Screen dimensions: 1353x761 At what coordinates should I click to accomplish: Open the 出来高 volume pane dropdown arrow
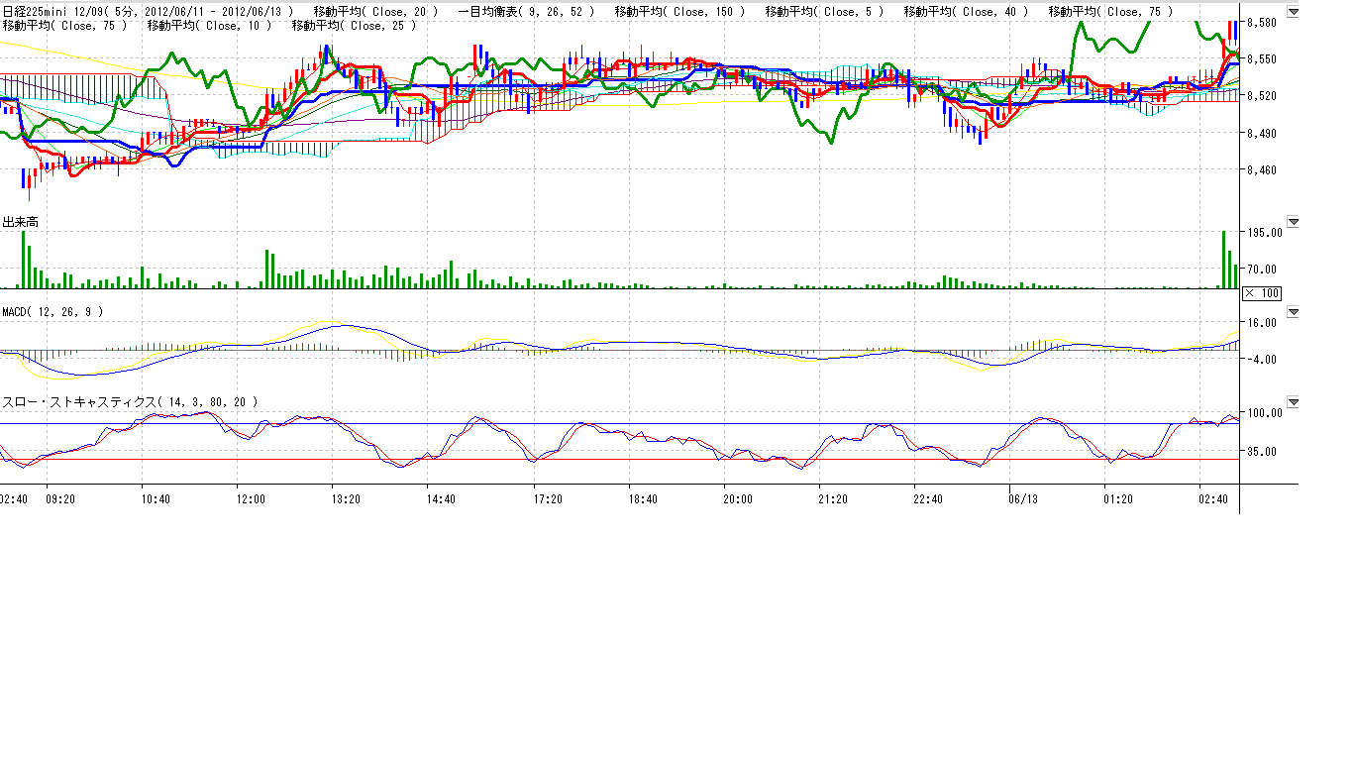pos(1293,222)
